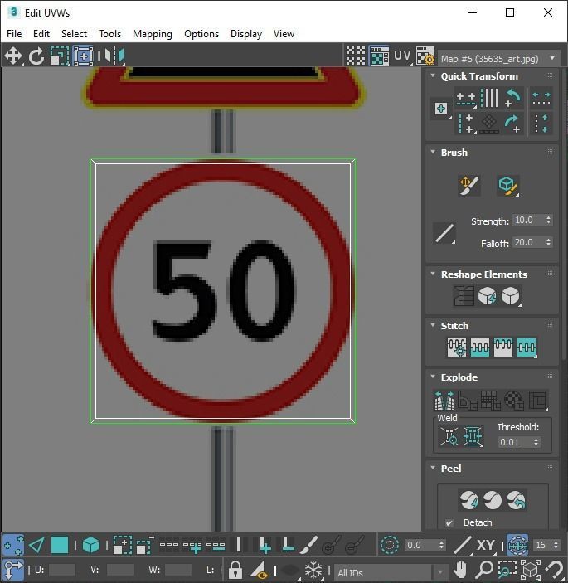
Task: Open the Tools menu
Action: pyautogui.click(x=109, y=34)
